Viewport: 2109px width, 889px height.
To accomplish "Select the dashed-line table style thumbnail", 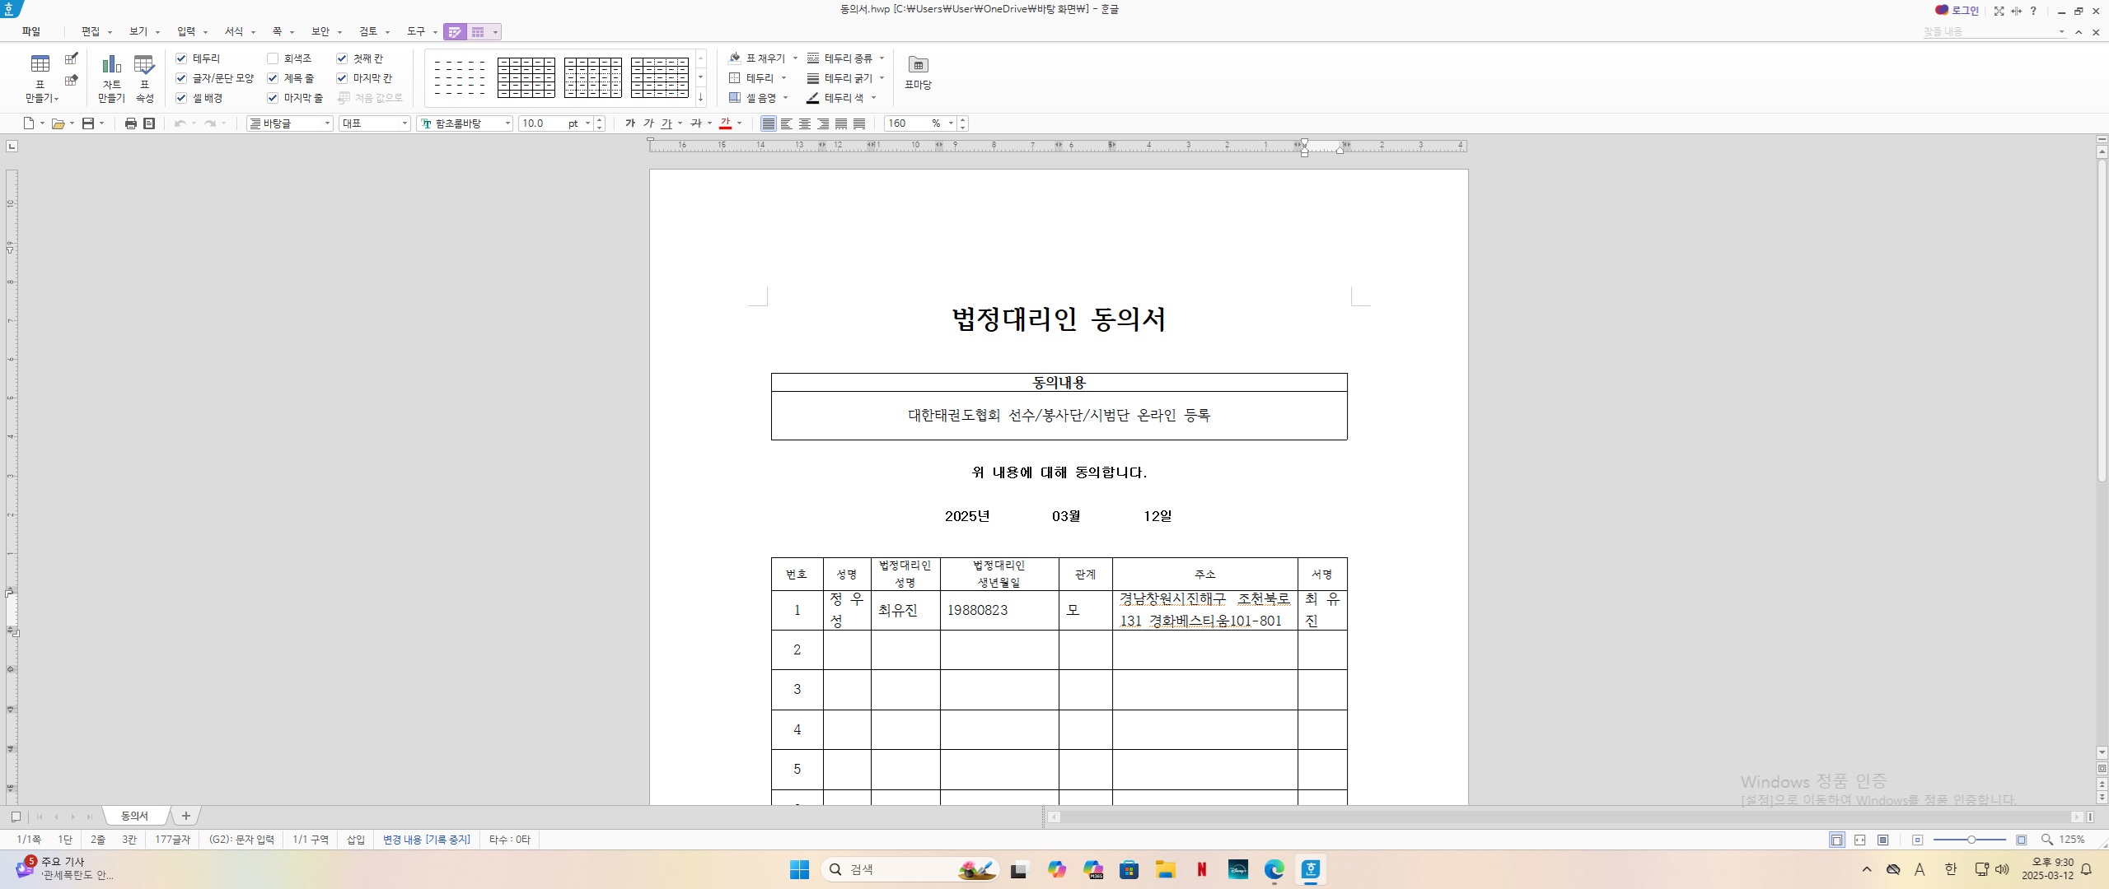I will pyautogui.click(x=459, y=77).
